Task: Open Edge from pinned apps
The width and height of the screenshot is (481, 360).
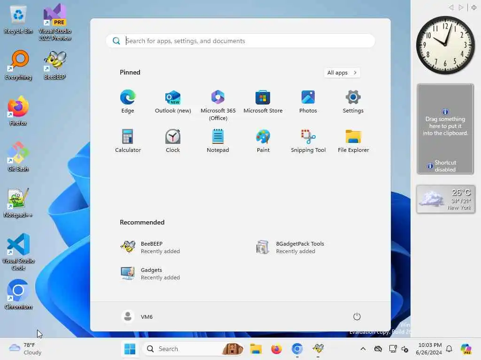Action: tap(128, 102)
